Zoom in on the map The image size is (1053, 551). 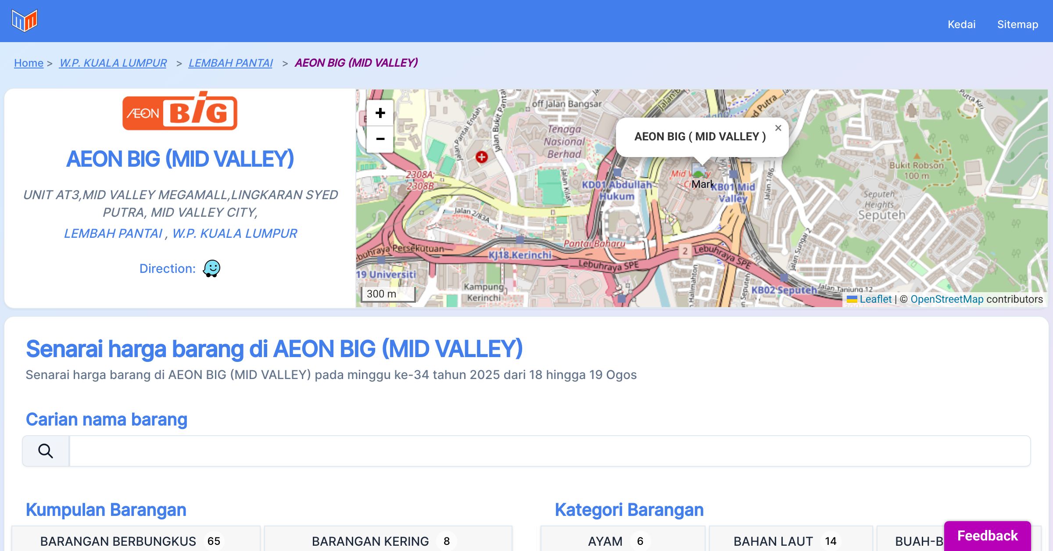pyautogui.click(x=380, y=113)
